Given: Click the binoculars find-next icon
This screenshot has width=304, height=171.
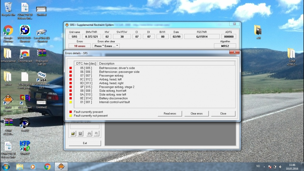Looking at the screenshot, I should pyautogui.click(x=96, y=134).
